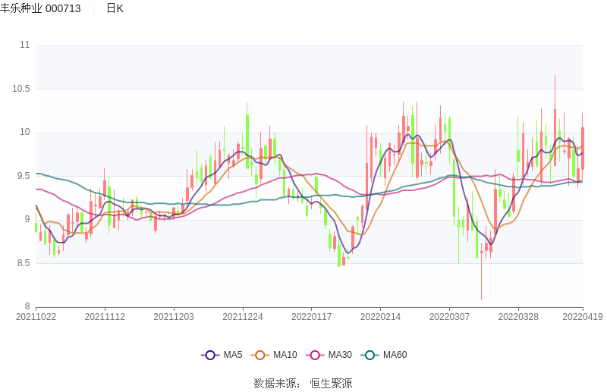Image resolution: width=607 pixels, height=392 pixels.
Task: Jump to the 20220214 x-axis date
Action: [381, 317]
